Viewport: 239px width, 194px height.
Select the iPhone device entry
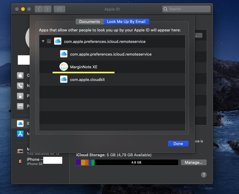coord(40,161)
